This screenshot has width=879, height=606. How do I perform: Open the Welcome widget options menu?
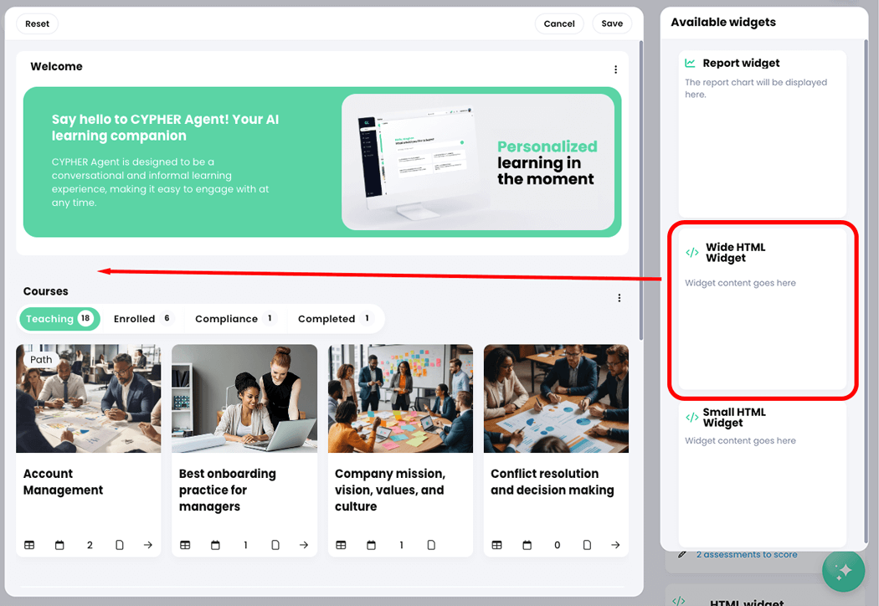tap(615, 69)
